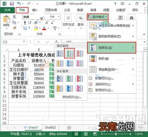The height and width of the screenshot is (137, 148).
Task: Switch to the Home tab 开始
Action: (22, 10)
